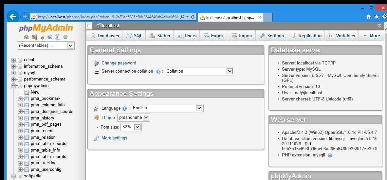Screen dimensions: 387x180
Task: Open phpMyAdmin documentation blue question icon
Action: click(50, 37)
